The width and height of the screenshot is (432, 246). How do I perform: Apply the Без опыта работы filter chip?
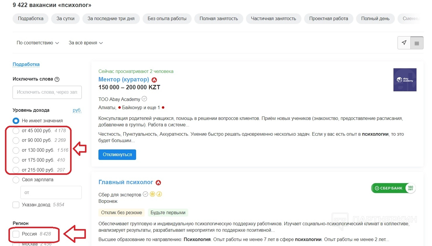coord(167,19)
